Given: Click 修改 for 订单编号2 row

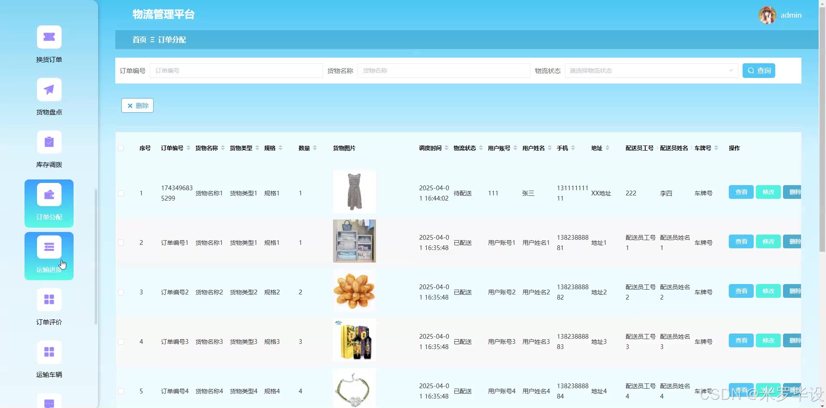Looking at the screenshot, I should click(x=768, y=291).
